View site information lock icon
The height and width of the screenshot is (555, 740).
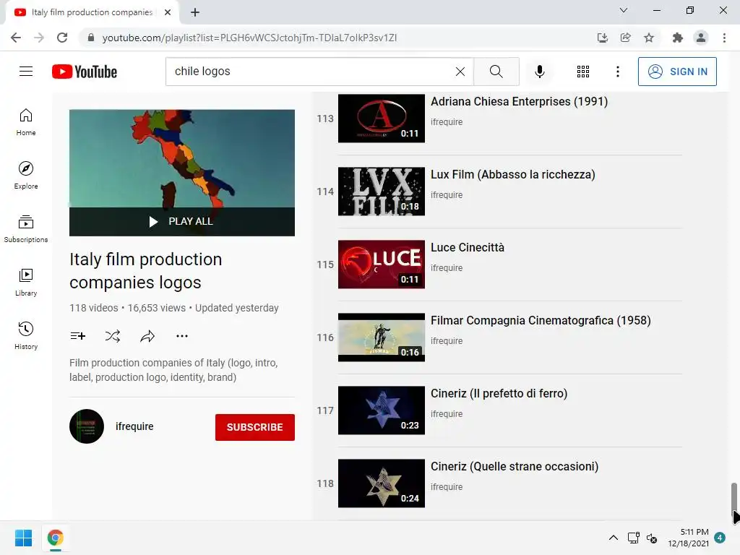click(91, 38)
